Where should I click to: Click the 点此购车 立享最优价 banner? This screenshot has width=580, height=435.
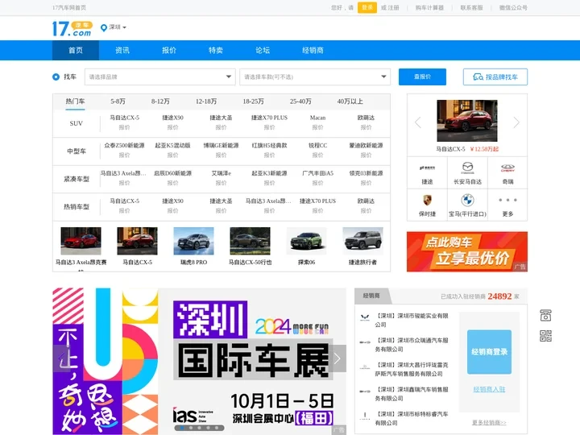click(x=466, y=251)
